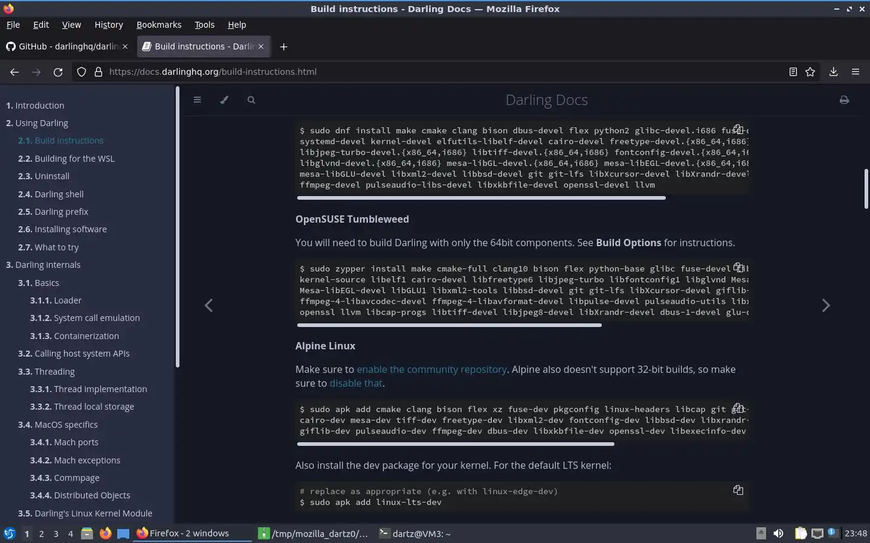Open /tmp/mozilla_dartz0 taskbar entry
This screenshot has width=870, height=543.
(314, 533)
